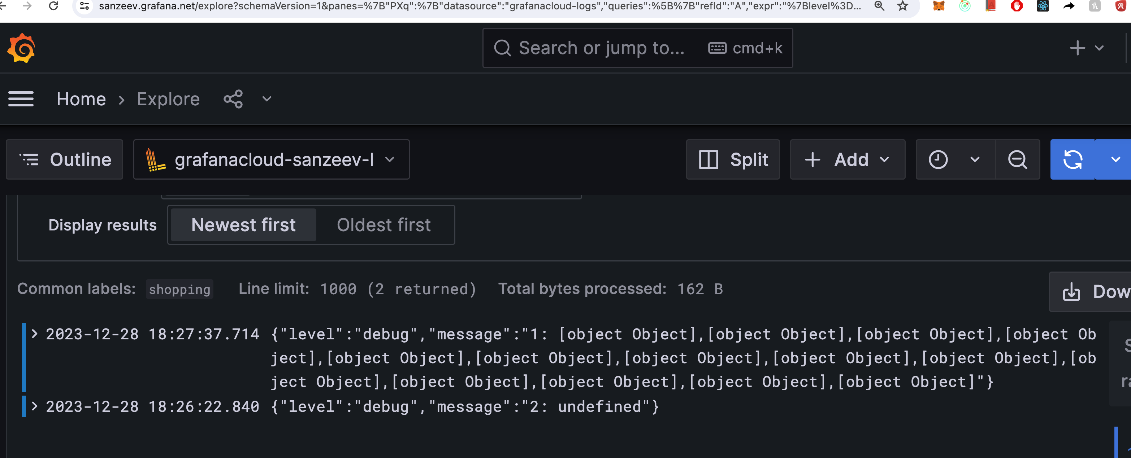
Task: Click the Home breadcrumb
Action: coord(82,99)
